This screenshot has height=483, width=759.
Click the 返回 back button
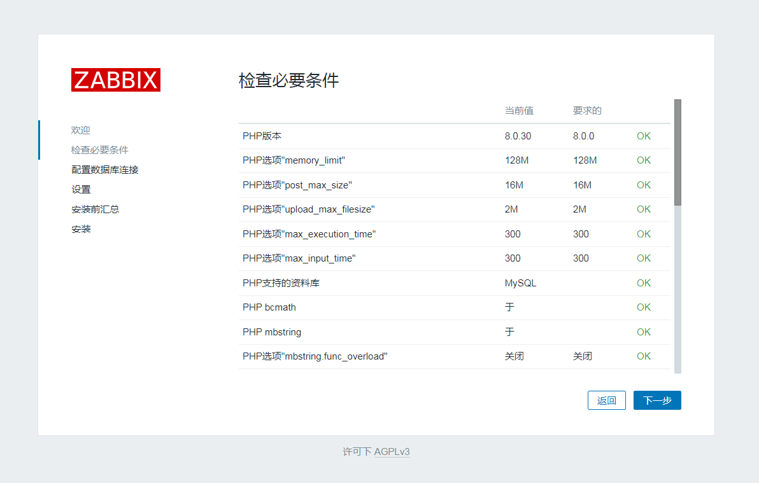pyautogui.click(x=607, y=400)
